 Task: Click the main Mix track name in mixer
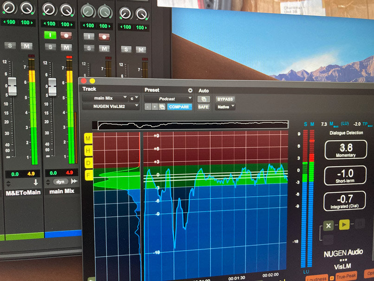pos(62,191)
